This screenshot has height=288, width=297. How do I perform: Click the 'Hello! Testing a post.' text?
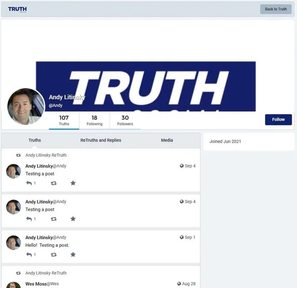pos(47,245)
